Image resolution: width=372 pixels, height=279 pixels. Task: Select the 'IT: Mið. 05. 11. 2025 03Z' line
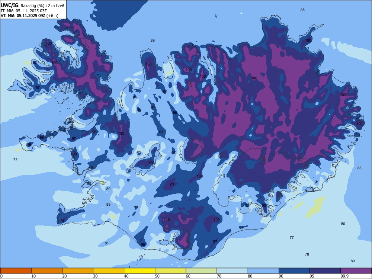point(24,11)
